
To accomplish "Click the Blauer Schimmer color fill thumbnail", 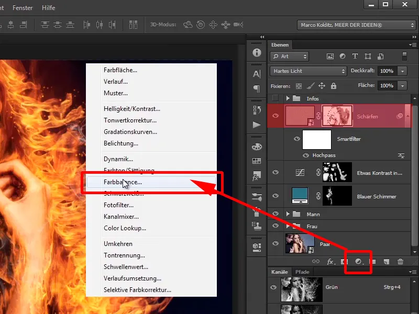I will pyautogui.click(x=300, y=196).
